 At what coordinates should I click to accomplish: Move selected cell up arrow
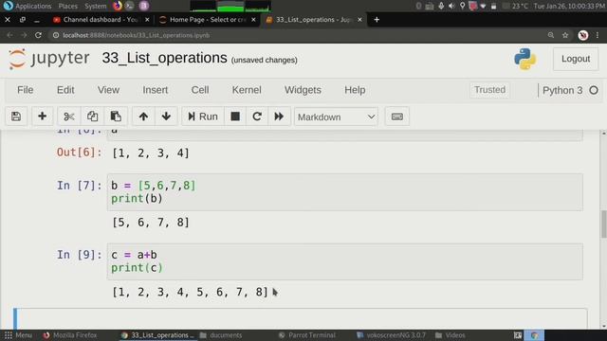point(143,117)
